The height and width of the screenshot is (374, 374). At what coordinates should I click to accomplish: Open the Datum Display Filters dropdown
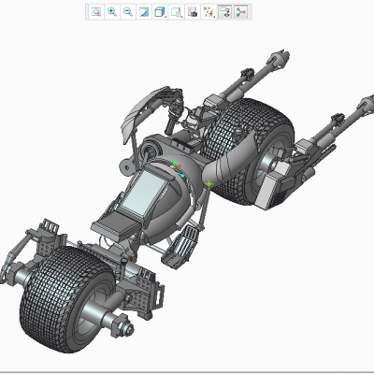[209, 12]
